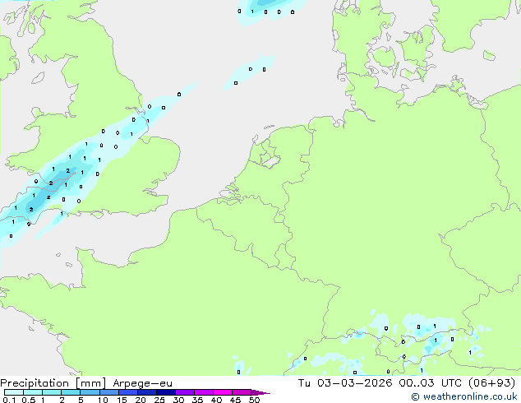Click the "15" legend scale label
Screen dimensions: 521x403
[122, 400]
